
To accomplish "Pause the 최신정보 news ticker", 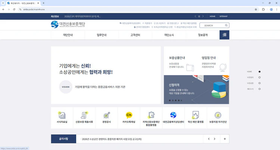I will coord(199,16).
